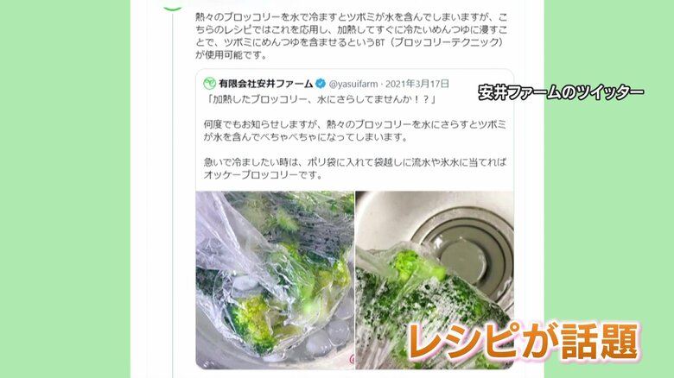Click the orange レシピが話題 caption overlay
Screen dimensions: 674x378
(x=524, y=342)
